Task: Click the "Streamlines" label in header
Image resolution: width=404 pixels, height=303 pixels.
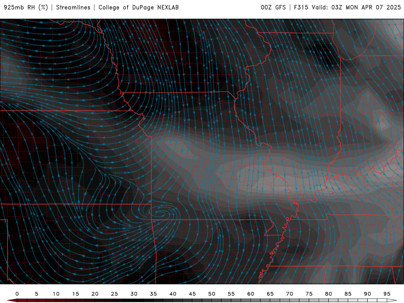Action: coord(73,7)
